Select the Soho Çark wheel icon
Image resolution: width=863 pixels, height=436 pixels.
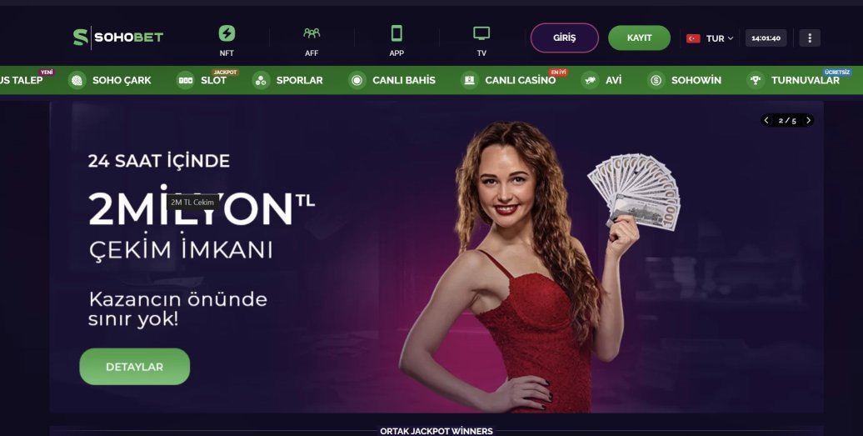77,80
